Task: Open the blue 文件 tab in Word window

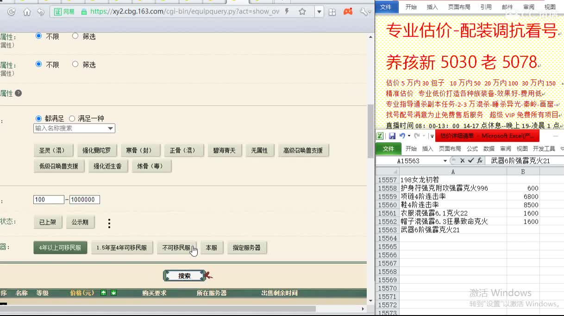Action: (386, 7)
